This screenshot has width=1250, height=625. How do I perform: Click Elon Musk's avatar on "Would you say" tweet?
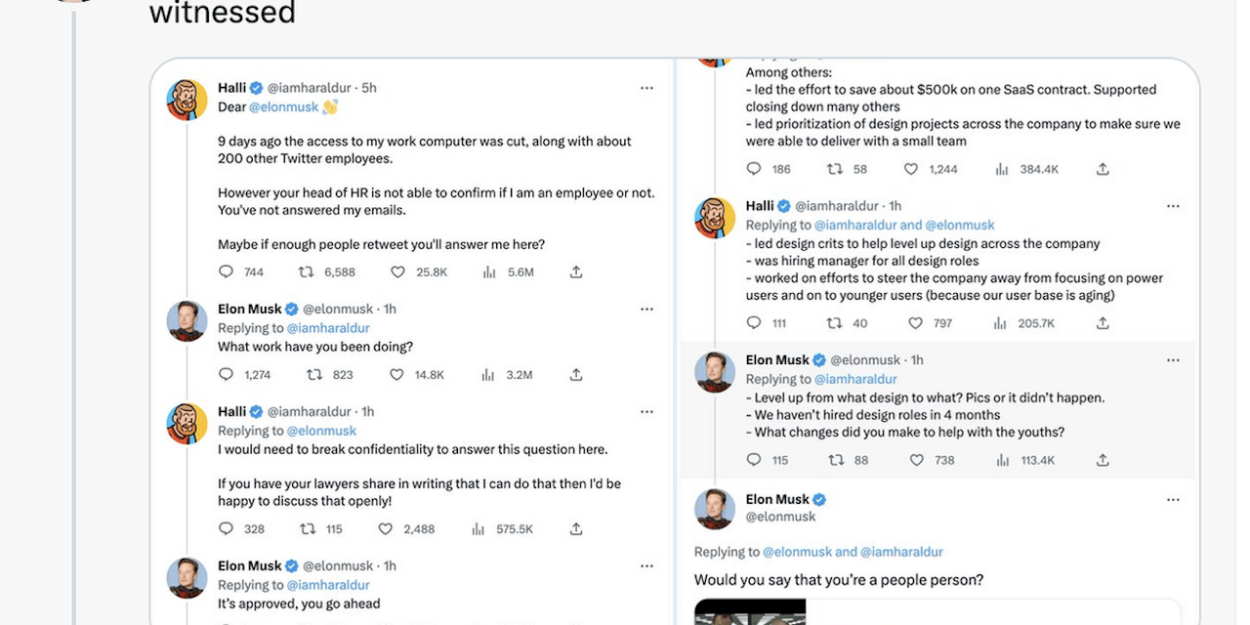(715, 509)
